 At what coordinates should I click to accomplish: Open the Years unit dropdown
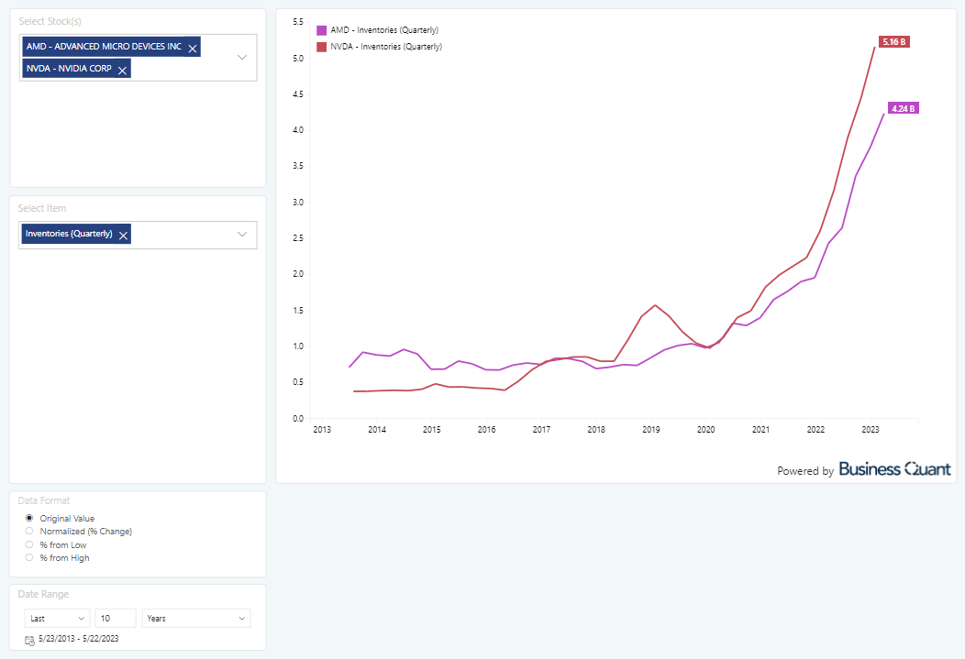[196, 619]
